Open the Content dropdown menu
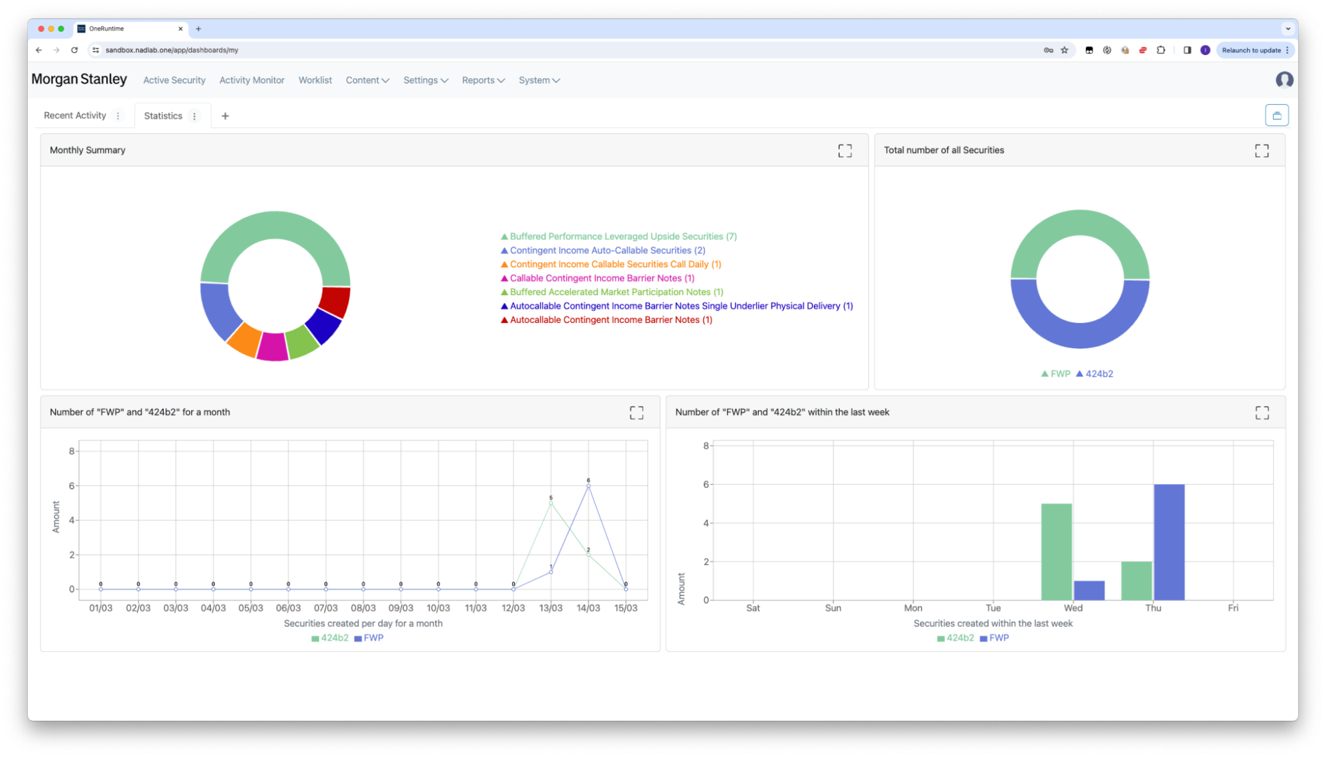 click(x=367, y=80)
